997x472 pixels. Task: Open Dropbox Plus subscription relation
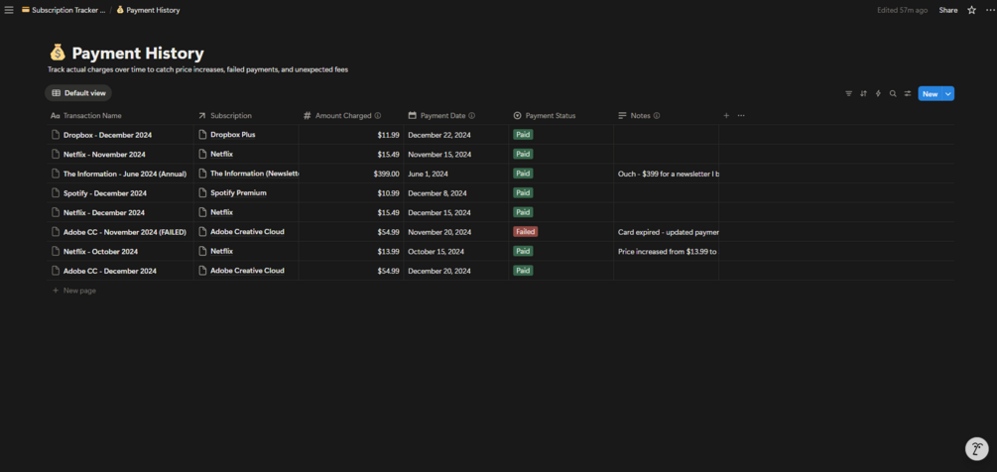(233, 135)
